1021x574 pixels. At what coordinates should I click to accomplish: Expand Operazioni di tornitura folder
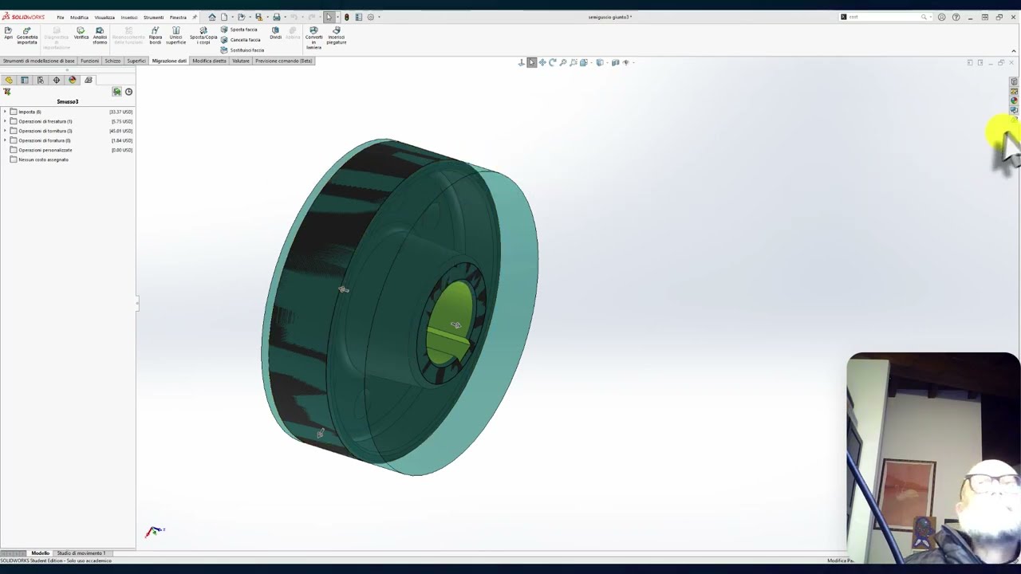(x=5, y=131)
